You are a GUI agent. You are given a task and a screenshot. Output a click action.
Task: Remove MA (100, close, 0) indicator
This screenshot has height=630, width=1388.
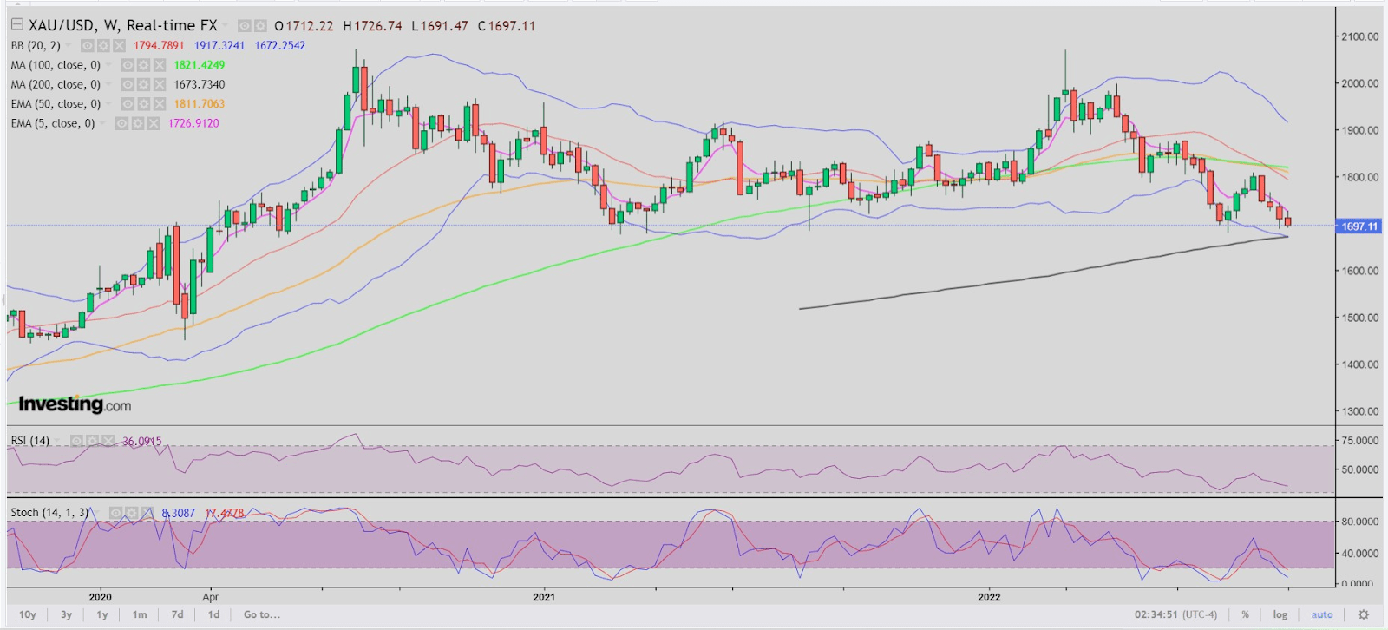tap(159, 65)
